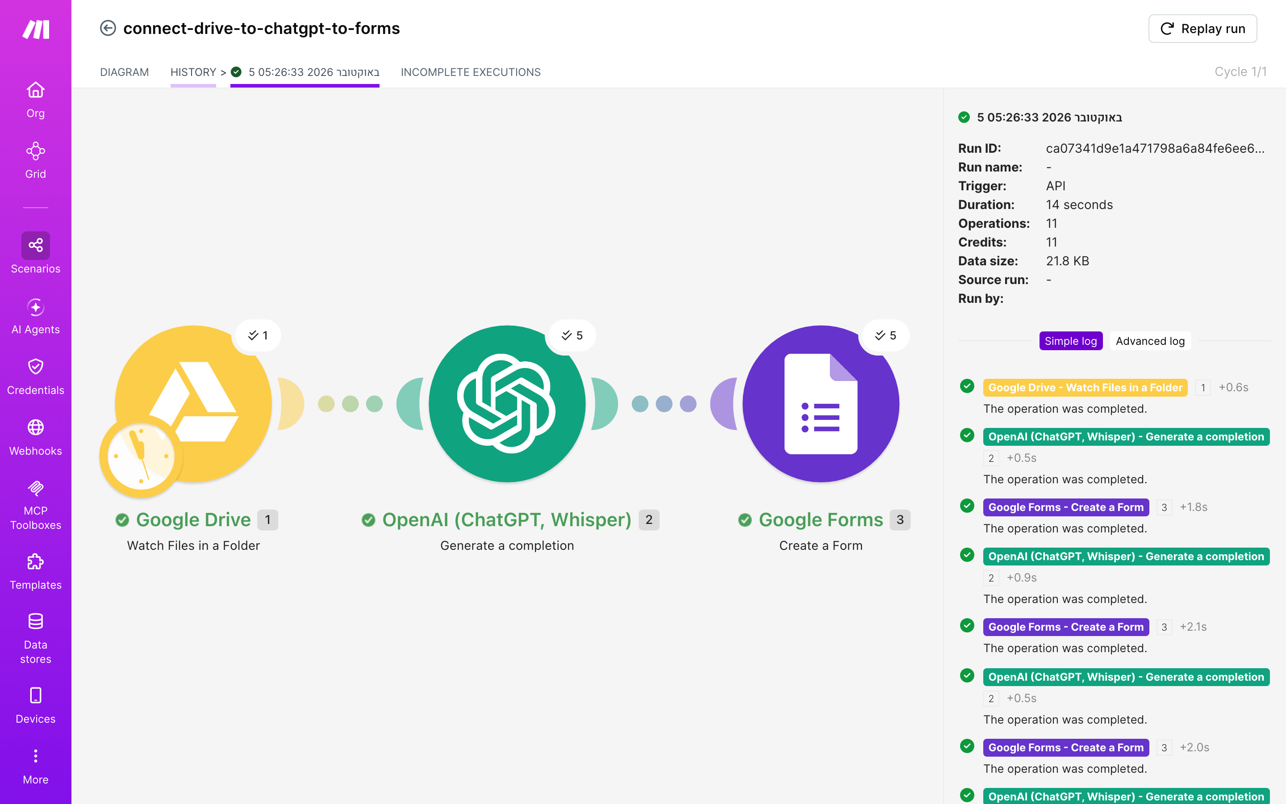Click module number badge 3 next to Google Forms
1286x804 pixels.
pos(900,519)
